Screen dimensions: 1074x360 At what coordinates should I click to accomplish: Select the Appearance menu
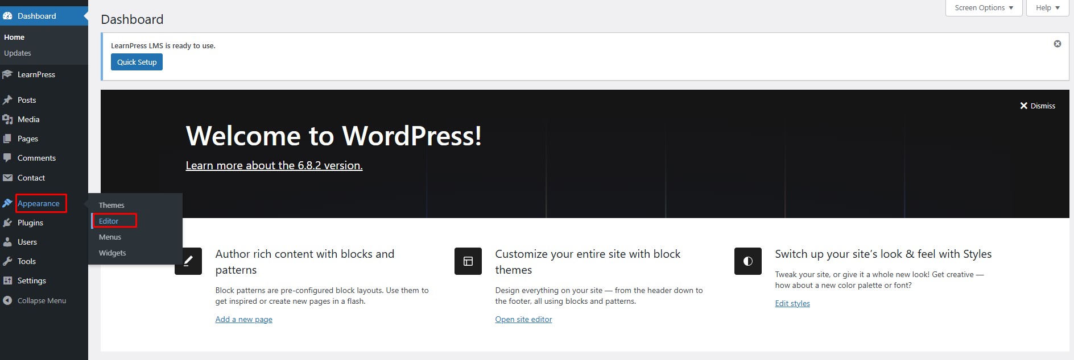tap(44, 203)
